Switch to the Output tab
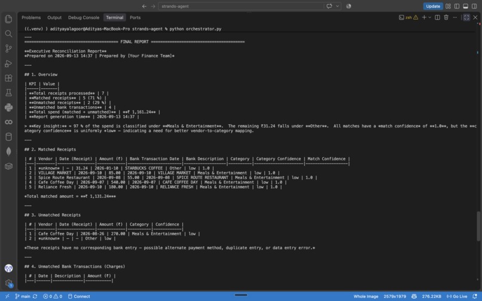Viewport: 482px width, 301px height. click(54, 17)
